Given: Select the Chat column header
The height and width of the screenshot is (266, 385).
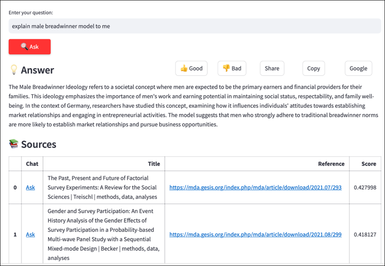Looking at the screenshot, I should [32, 164].
